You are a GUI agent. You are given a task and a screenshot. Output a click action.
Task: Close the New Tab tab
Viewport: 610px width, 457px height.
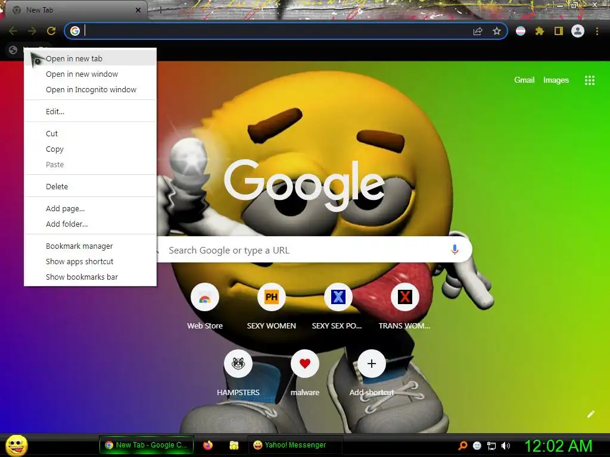138,10
